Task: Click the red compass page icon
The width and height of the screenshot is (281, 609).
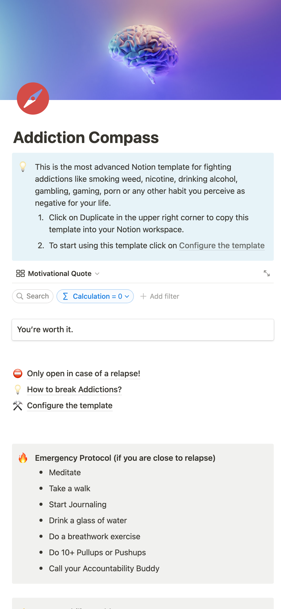Action: [x=33, y=98]
